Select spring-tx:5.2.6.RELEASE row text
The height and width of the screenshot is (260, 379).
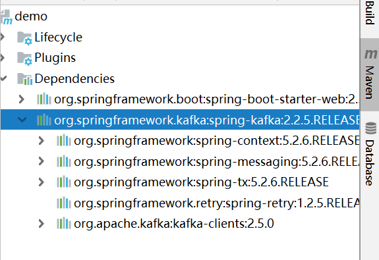click(x=201, y=182)
